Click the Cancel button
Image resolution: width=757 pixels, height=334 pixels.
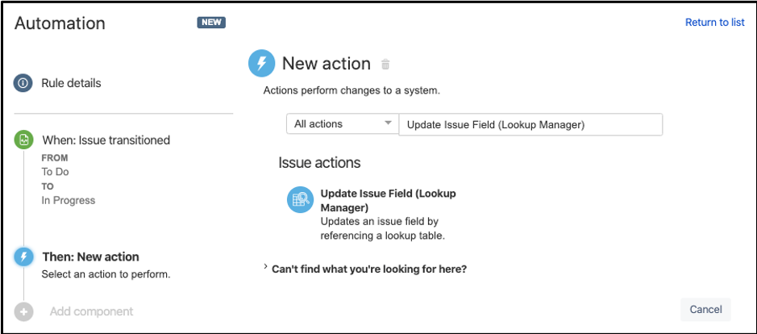pos(705,309)
